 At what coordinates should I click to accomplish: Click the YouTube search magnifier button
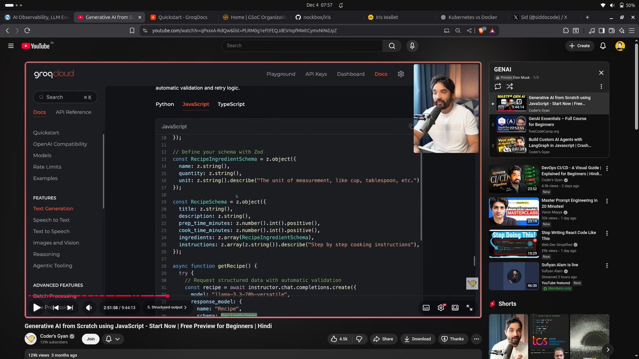click(x=392, y=46)
